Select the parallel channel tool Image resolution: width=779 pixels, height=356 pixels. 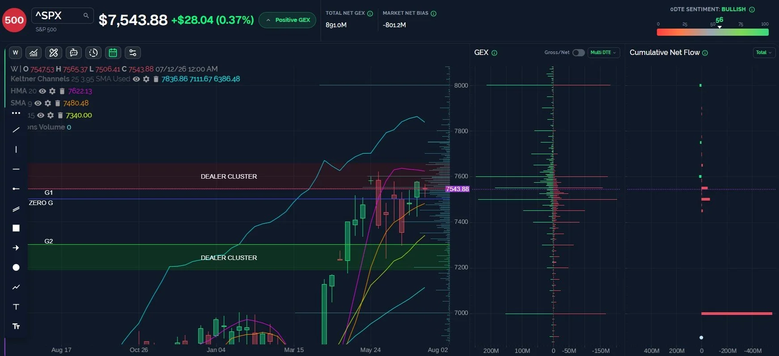pos(16,209)
